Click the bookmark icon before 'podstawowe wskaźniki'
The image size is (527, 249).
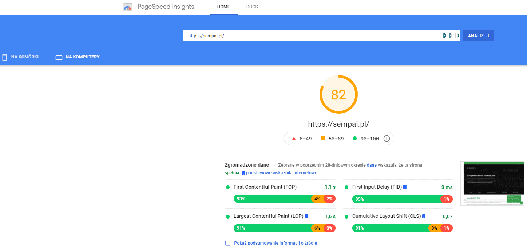pos(243,173)
